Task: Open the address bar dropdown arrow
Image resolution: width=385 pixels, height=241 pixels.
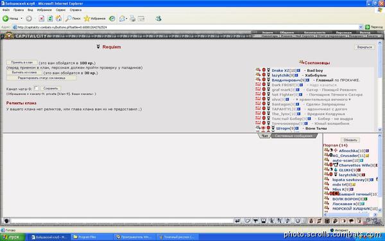Action: coord(361,27)
